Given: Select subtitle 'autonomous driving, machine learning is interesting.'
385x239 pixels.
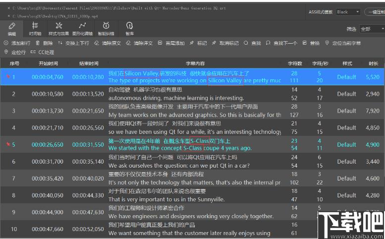Looking at the screenshot, I should [x=176, y=98].
